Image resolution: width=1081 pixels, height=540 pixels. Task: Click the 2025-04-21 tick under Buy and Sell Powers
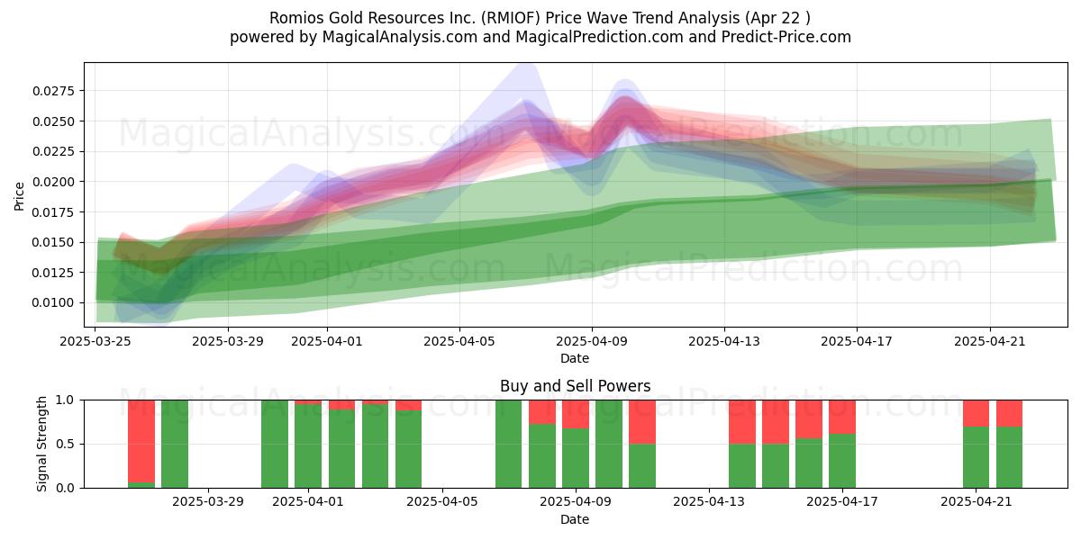point(977,502)
